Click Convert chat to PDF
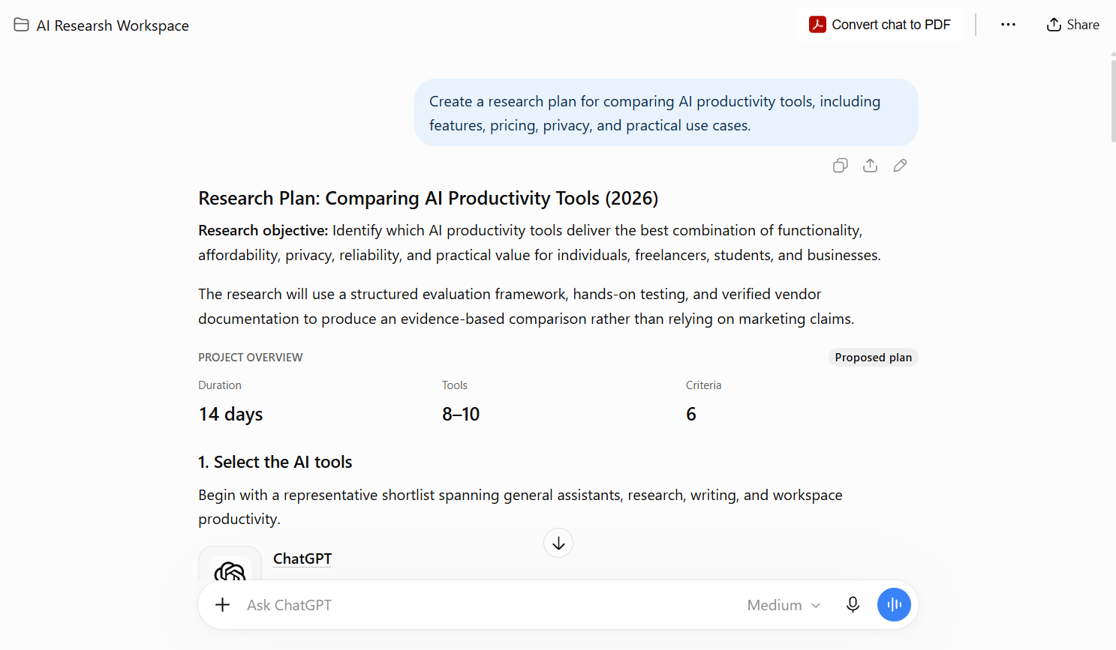The height and width of the screenshot is (650, 1116). click(880, 25)
